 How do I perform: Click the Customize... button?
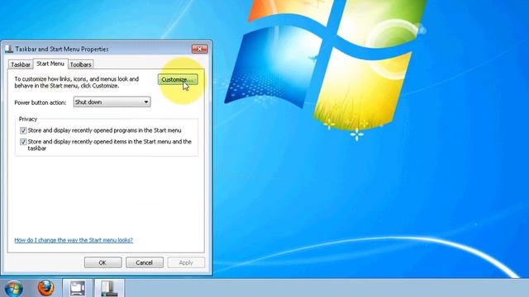click(x=178, y=79)
